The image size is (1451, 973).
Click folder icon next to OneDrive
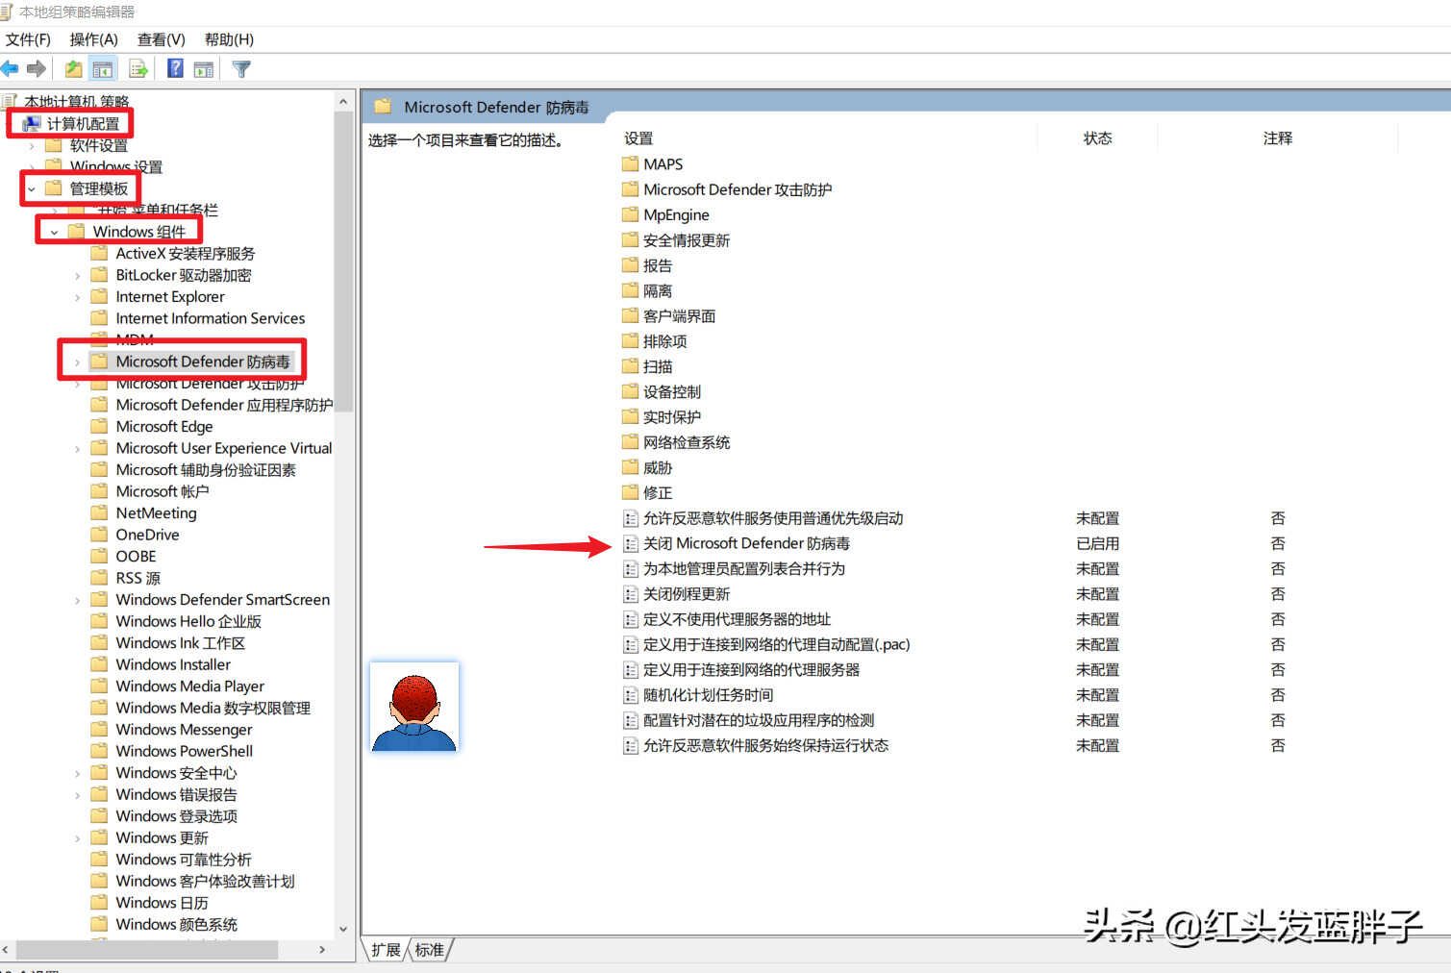99,535
